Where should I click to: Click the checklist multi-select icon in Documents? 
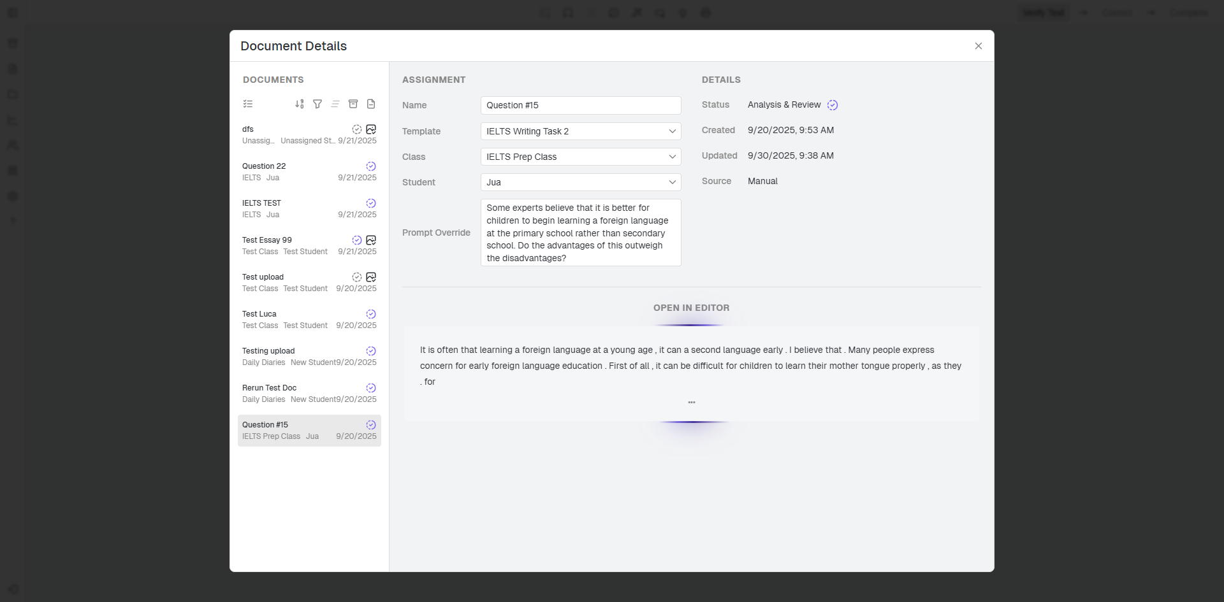tap(248, 104)
